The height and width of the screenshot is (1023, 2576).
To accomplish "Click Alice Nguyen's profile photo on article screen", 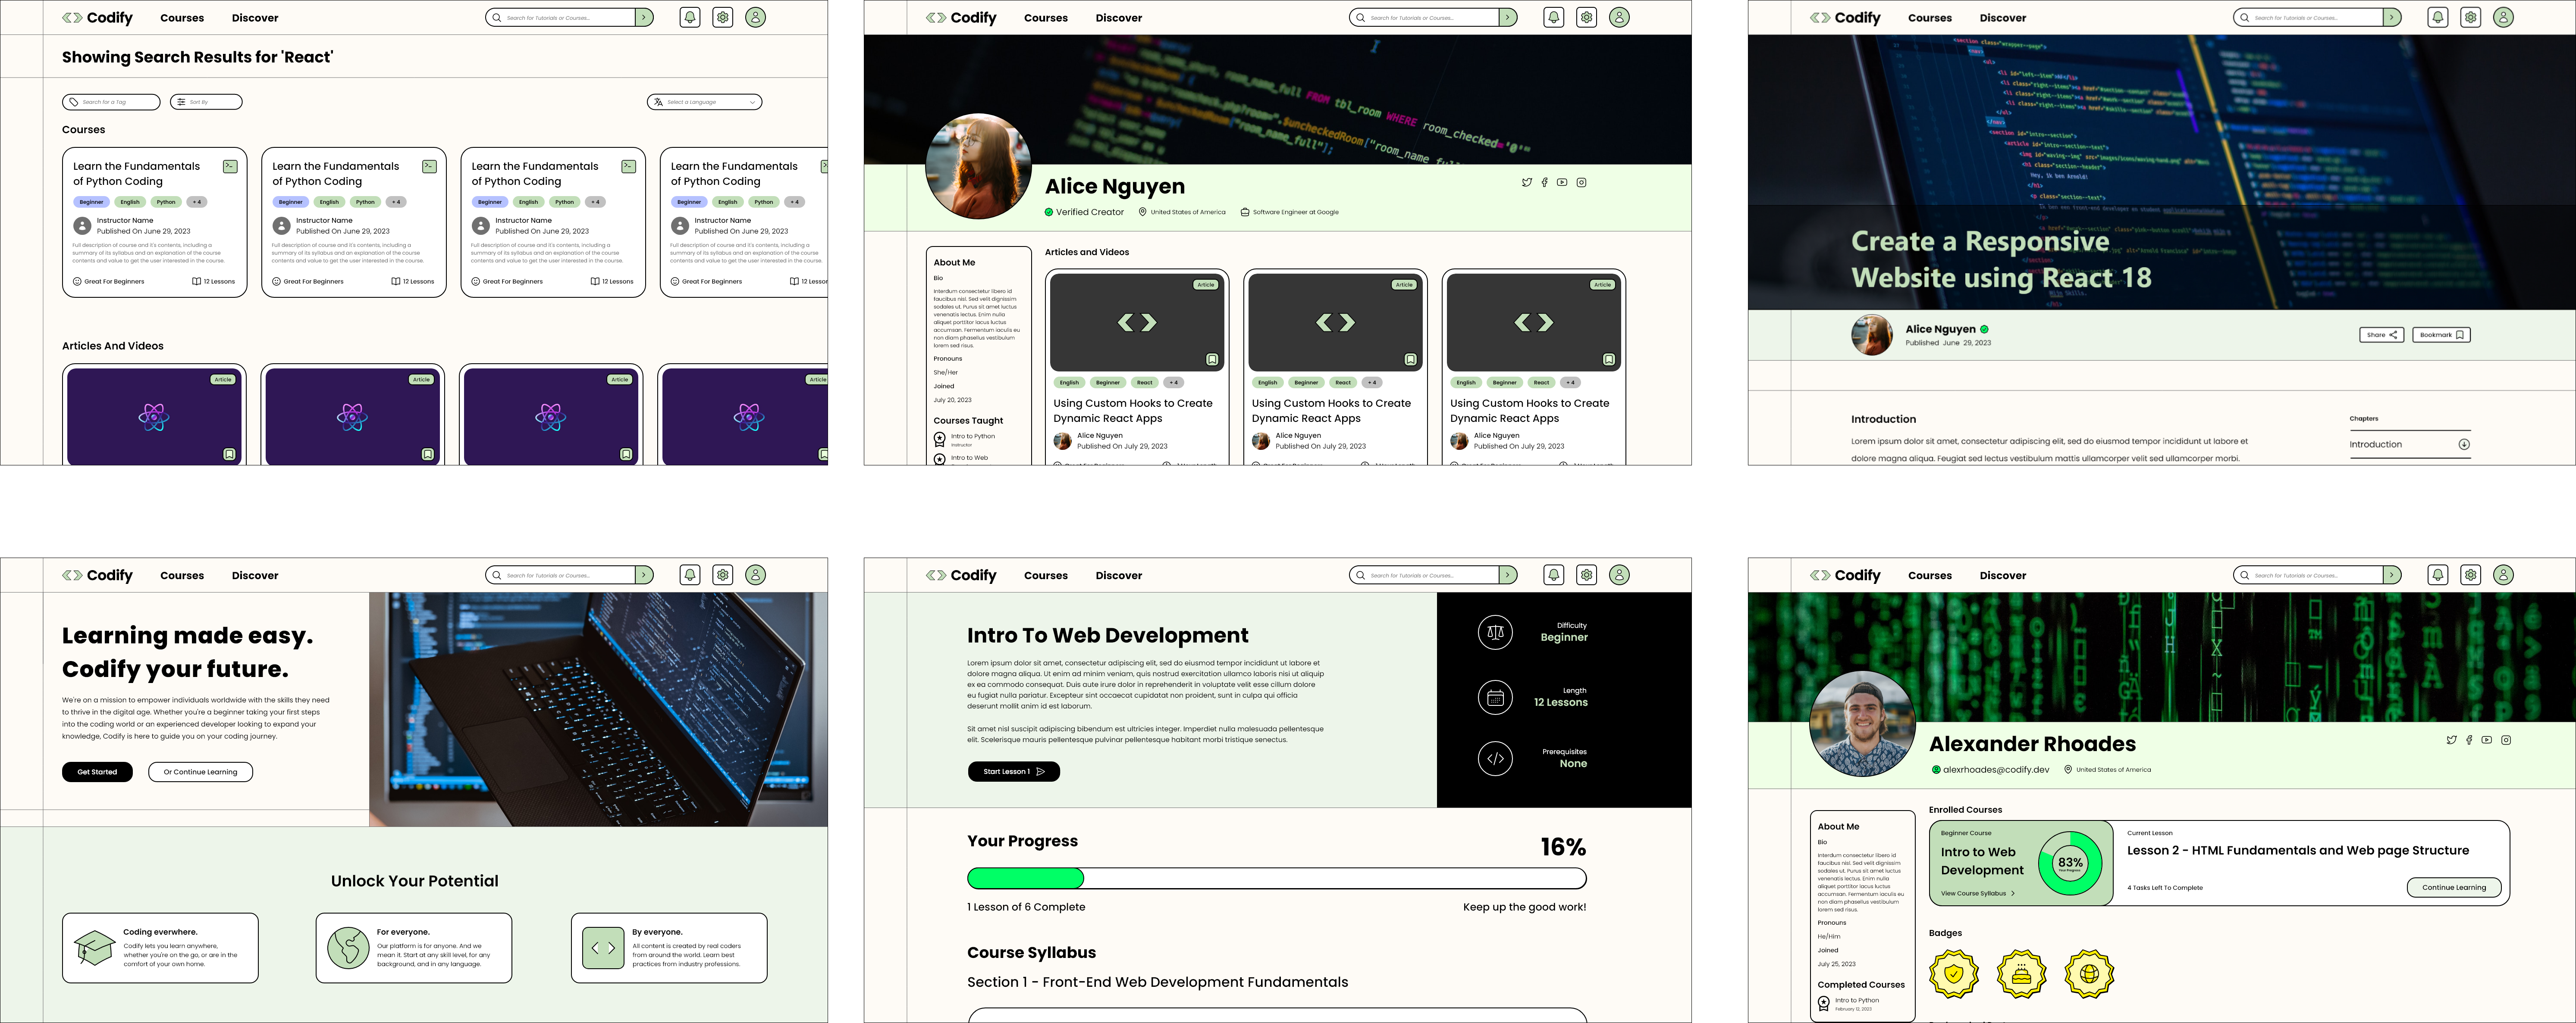I will coord(1872,335).
